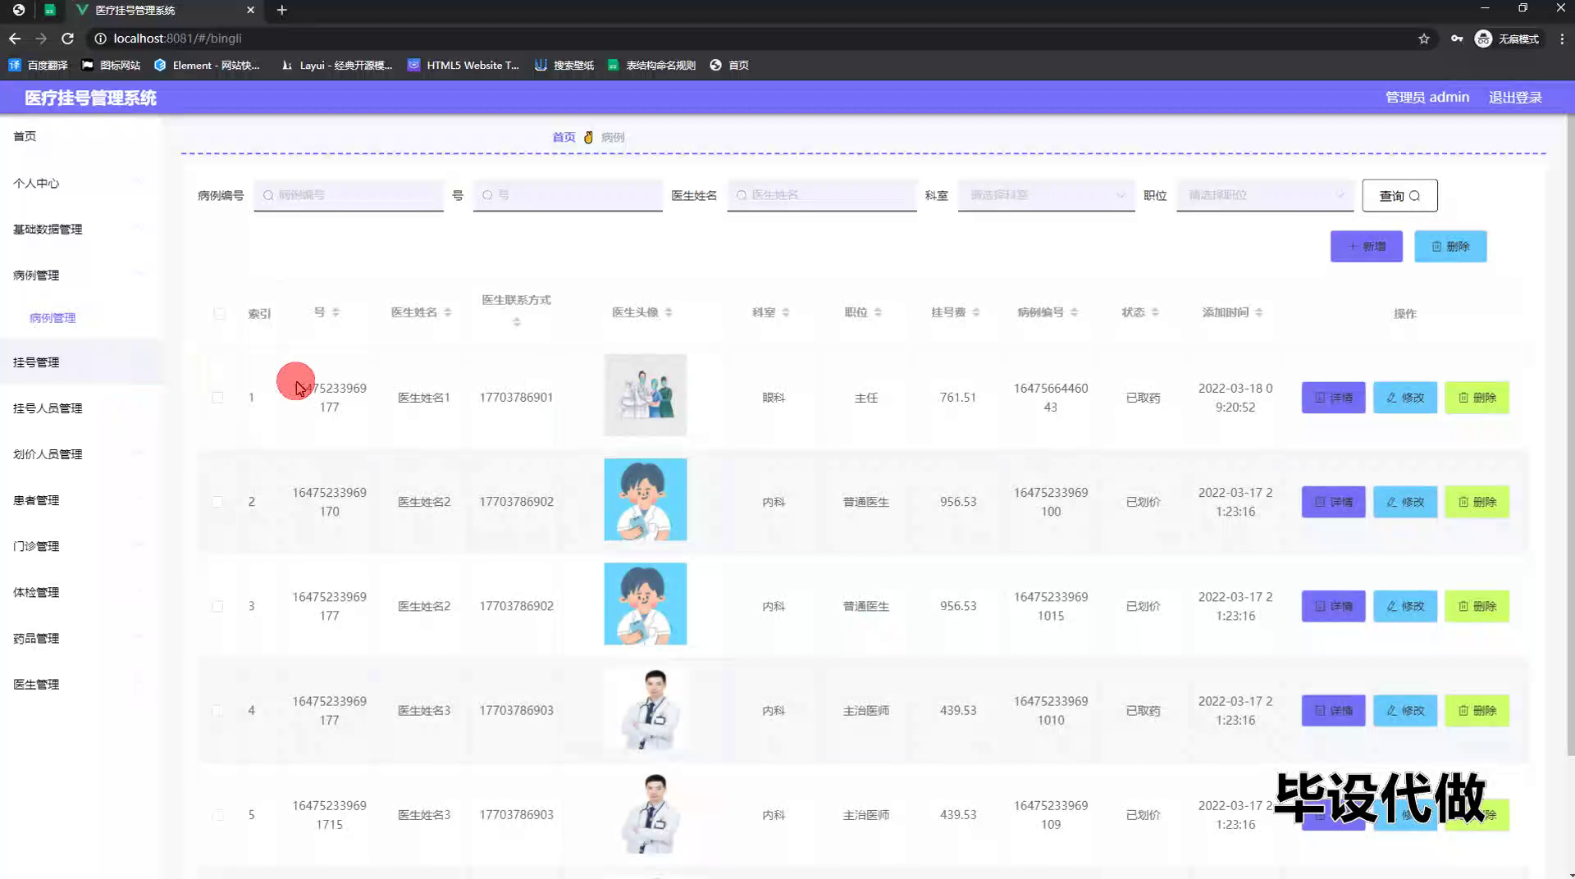This screenshot has height=879, width=1575.
Task: Sort by 医生联系方式 column sort arrows
Action: click(x=517, y=322)
